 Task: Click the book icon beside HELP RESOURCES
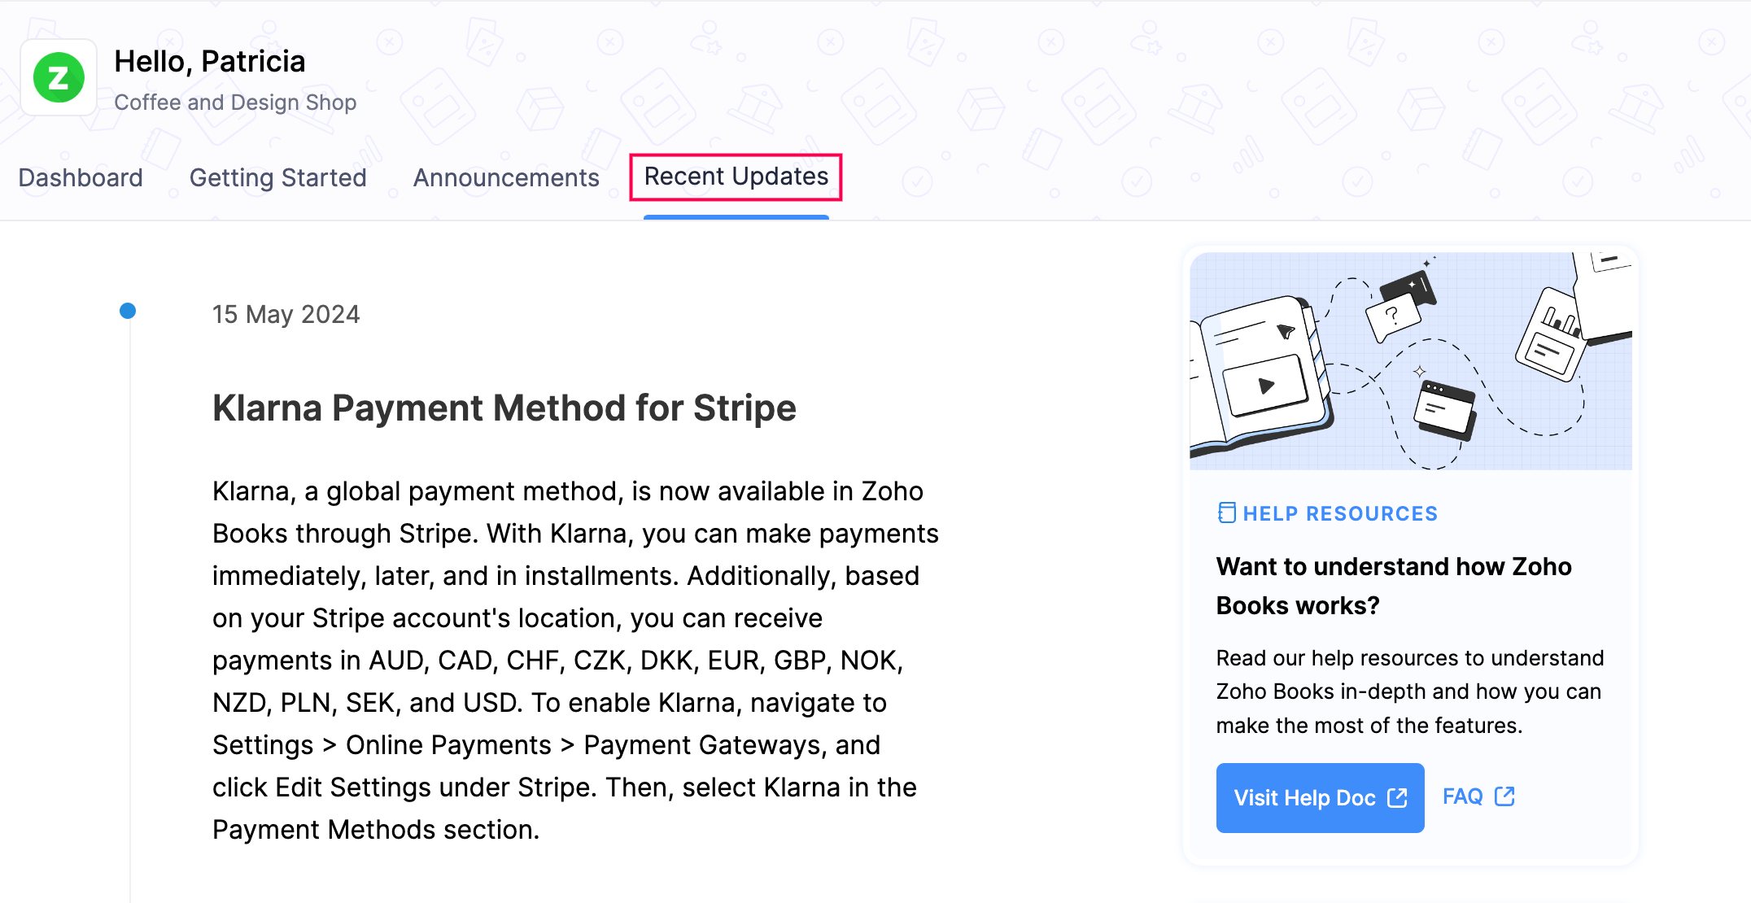[1227, 513]
